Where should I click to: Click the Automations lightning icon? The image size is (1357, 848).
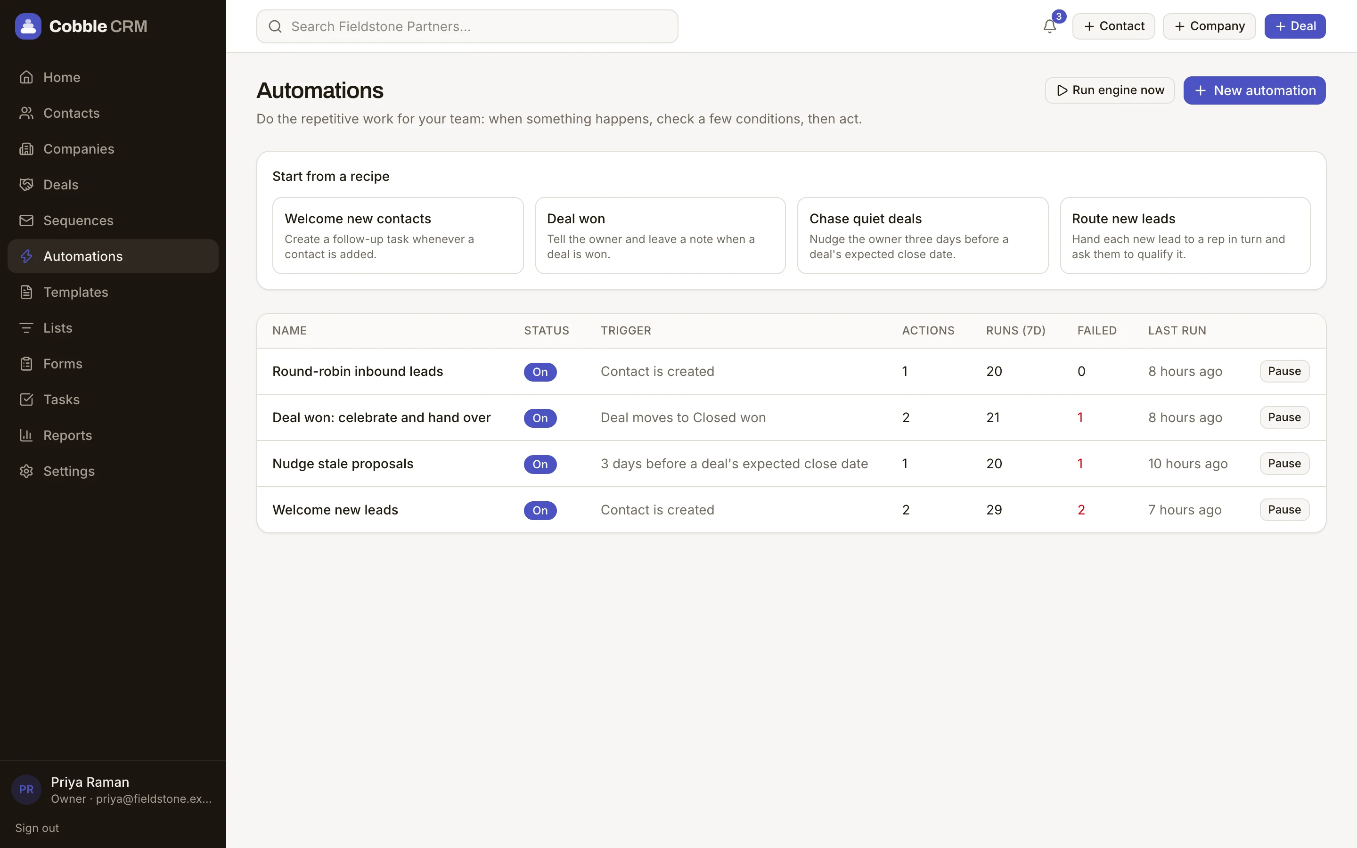(x=26, y=256)
